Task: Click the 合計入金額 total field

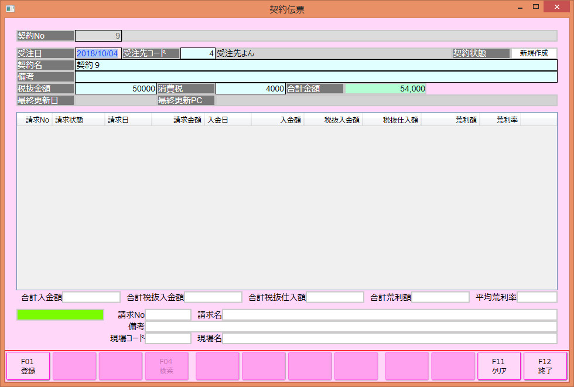Action: click(91, 297)
